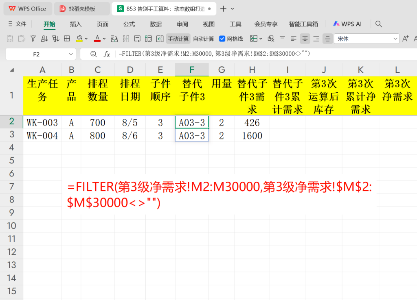Click the fx insert function icon

[107, 54]
